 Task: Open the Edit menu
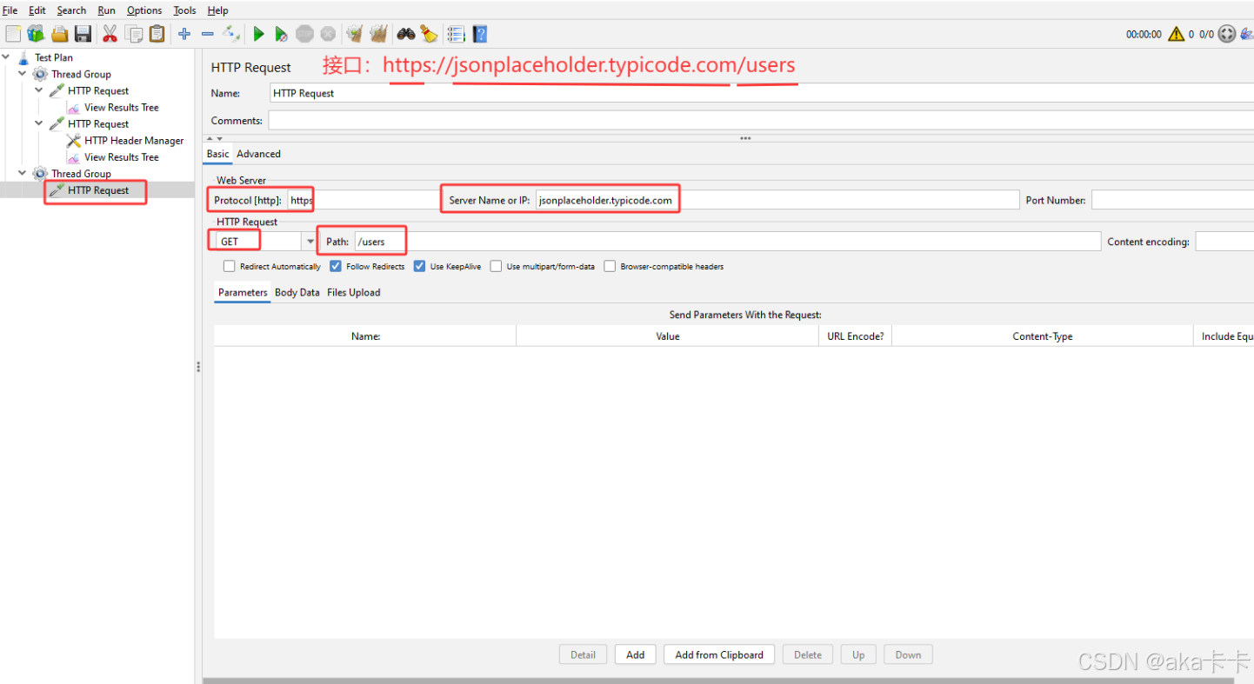coord(37,10)
